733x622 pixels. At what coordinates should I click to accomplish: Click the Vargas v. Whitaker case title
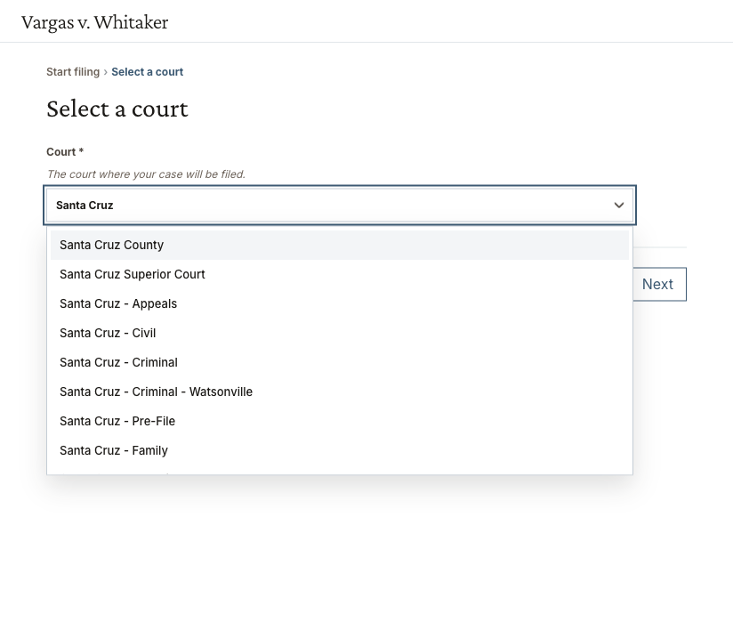click(x=95, y=22)
